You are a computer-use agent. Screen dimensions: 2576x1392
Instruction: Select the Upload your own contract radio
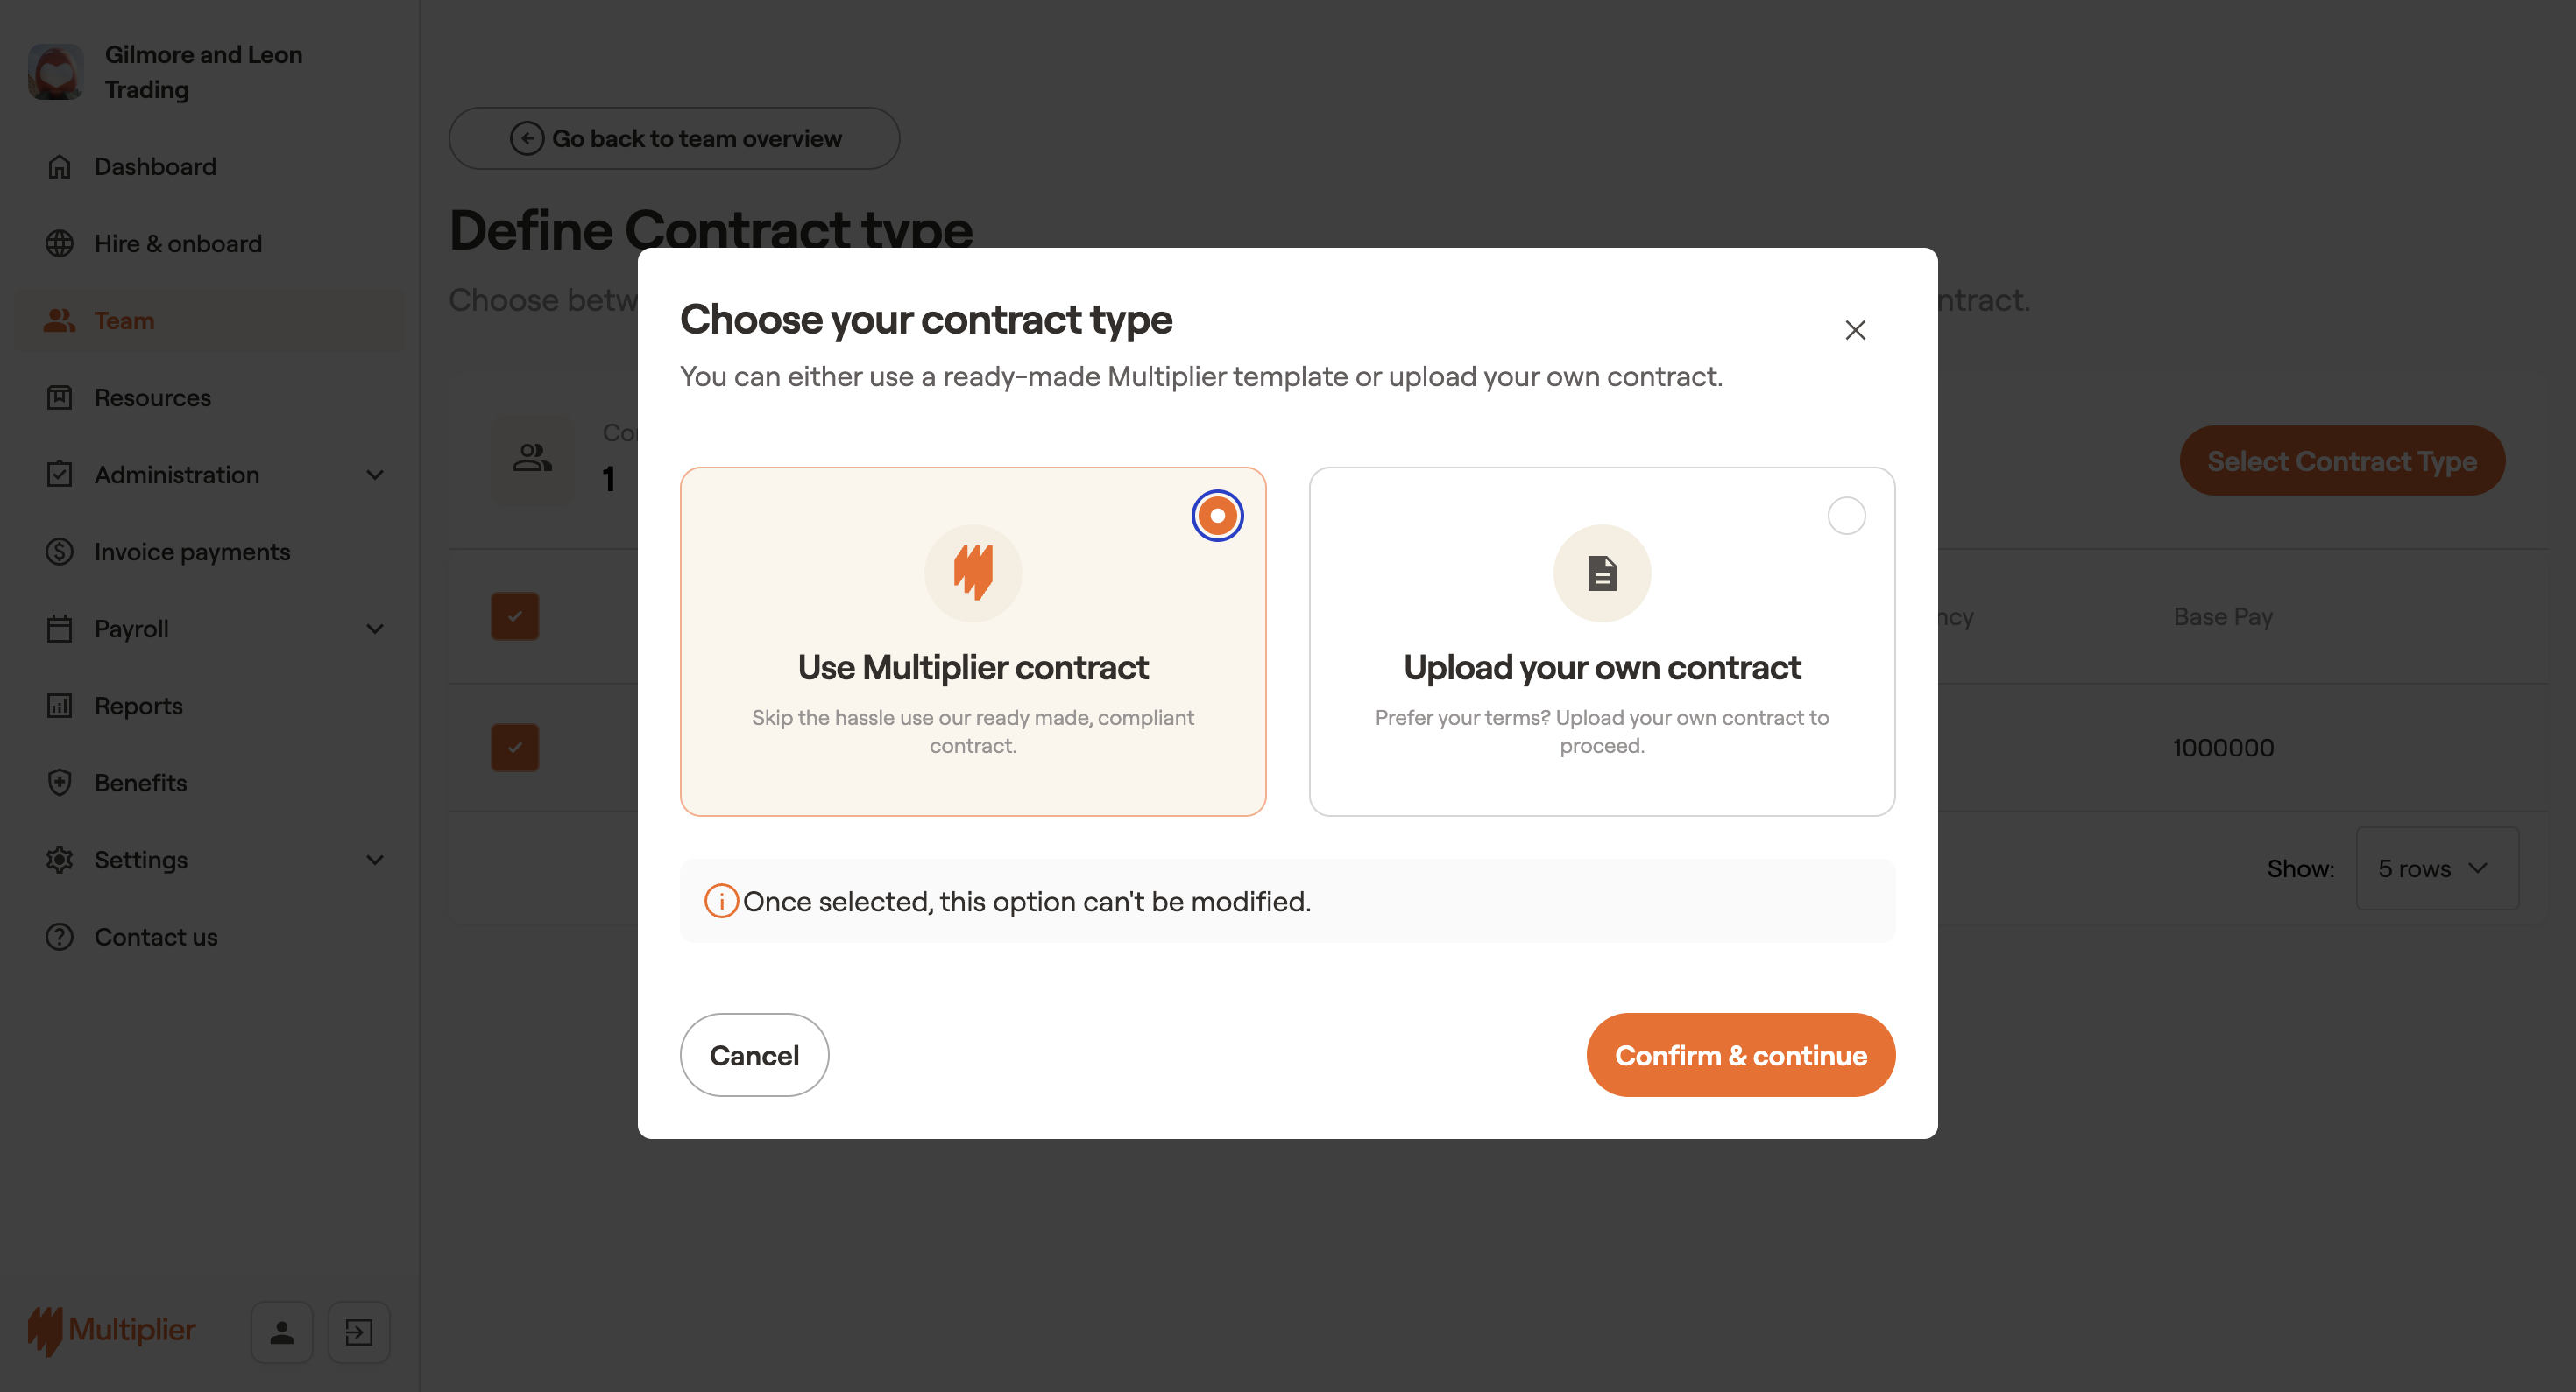1846,516
